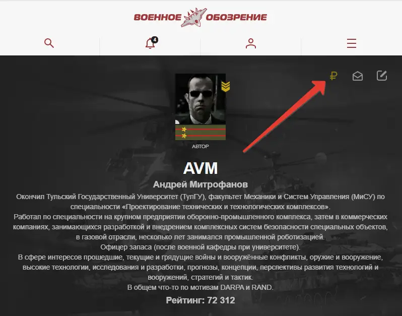402x316 pixels.
Task: Click the word ОБОЗРЕНИЕ in site logo
Action: click(x=236, y=18)
